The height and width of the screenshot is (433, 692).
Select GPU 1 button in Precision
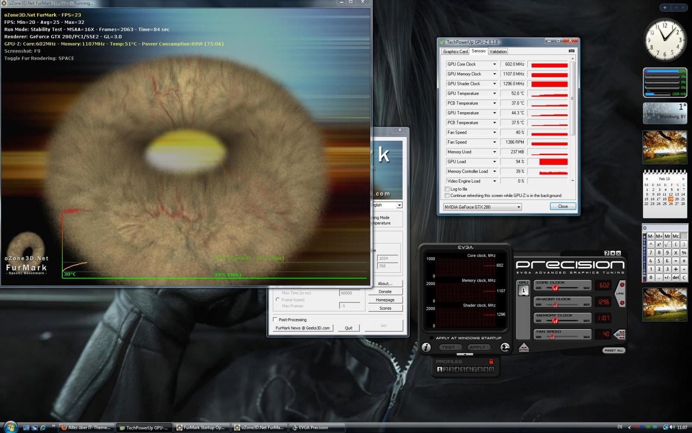point(523,291)
